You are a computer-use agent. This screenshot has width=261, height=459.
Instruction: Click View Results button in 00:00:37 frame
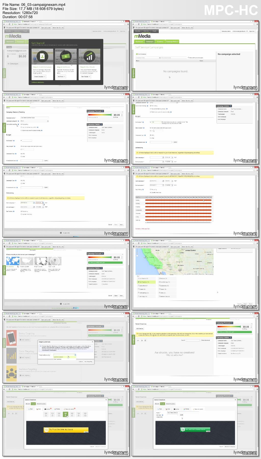pos(85,77)
